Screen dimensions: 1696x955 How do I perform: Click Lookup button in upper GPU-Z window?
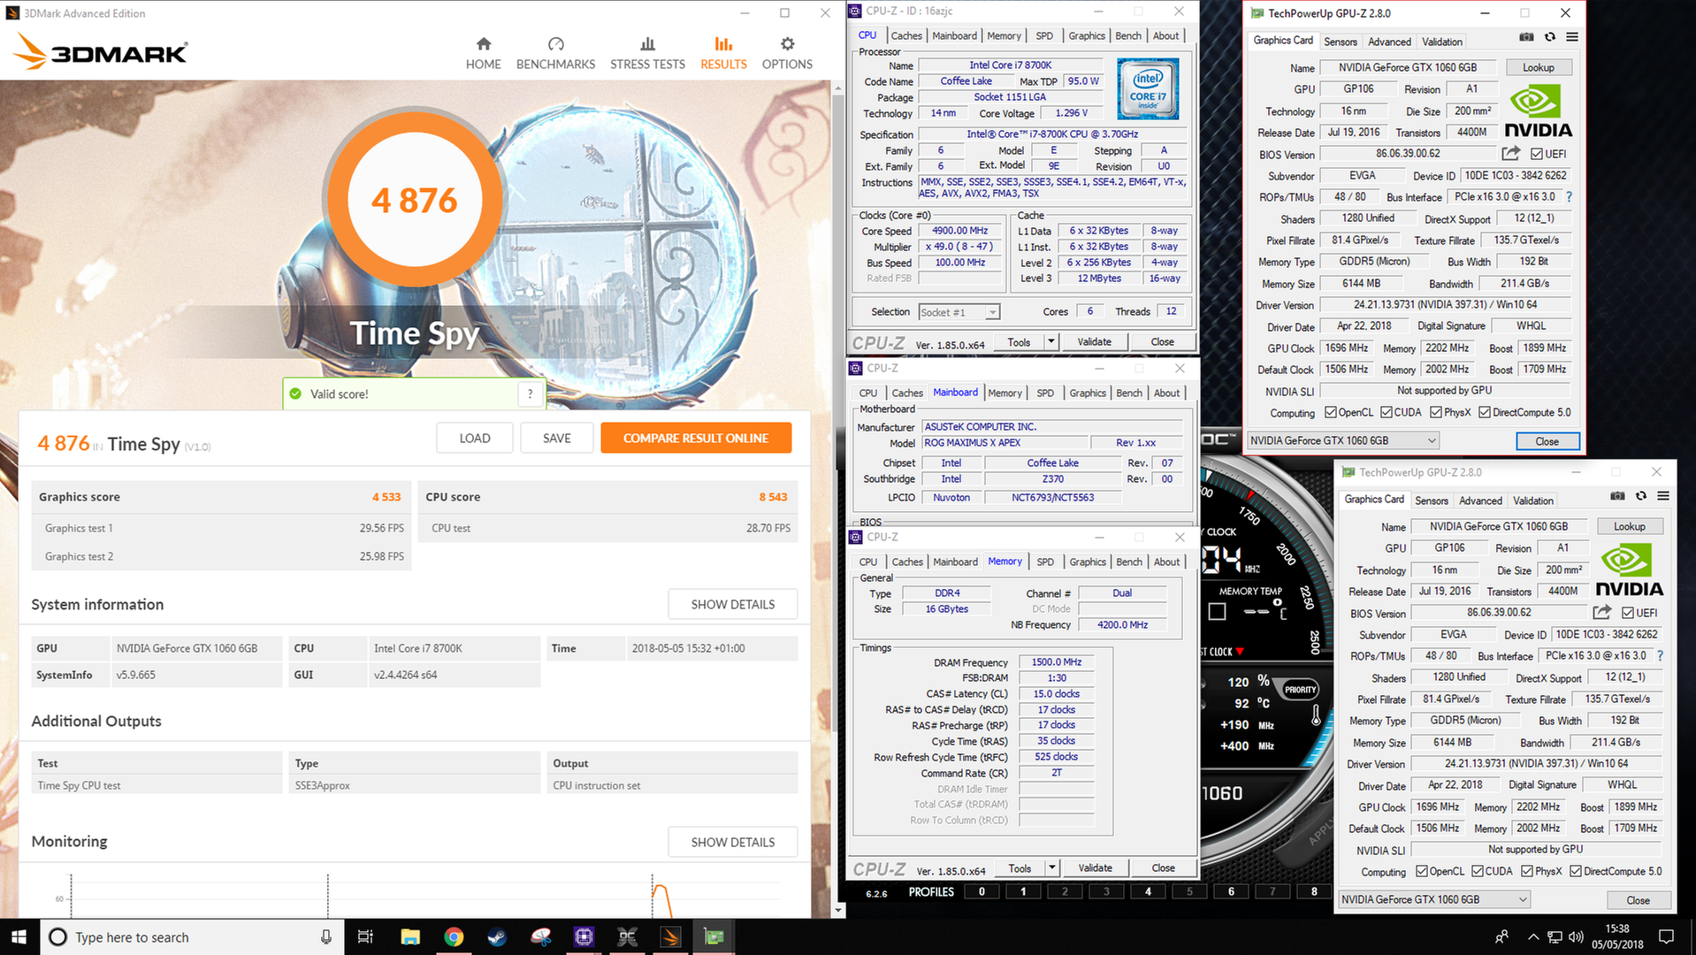1538,67
